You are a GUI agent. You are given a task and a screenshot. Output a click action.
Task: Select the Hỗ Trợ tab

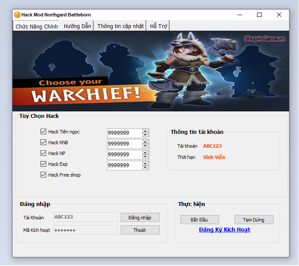(158, 26)
